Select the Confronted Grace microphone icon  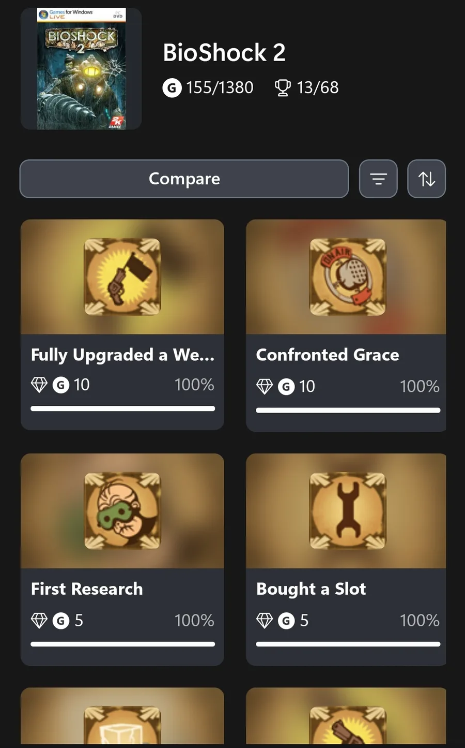pos(348,276)
